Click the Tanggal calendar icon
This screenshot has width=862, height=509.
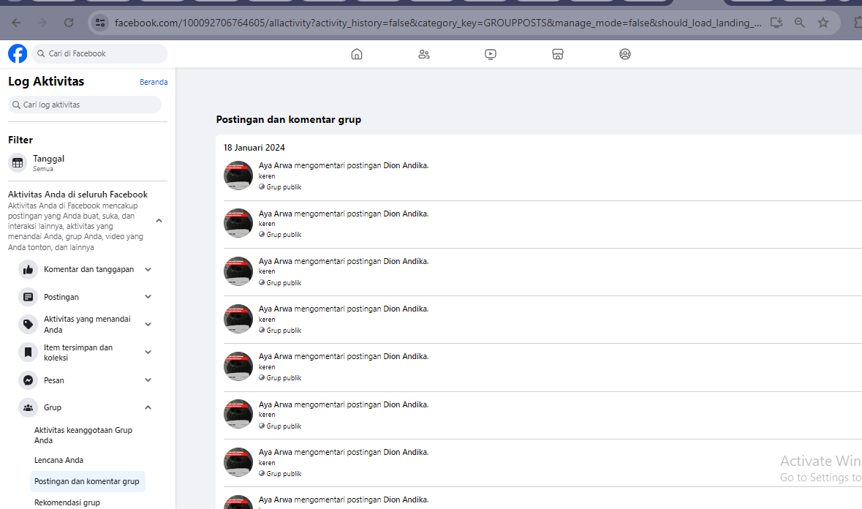(18, 162)
